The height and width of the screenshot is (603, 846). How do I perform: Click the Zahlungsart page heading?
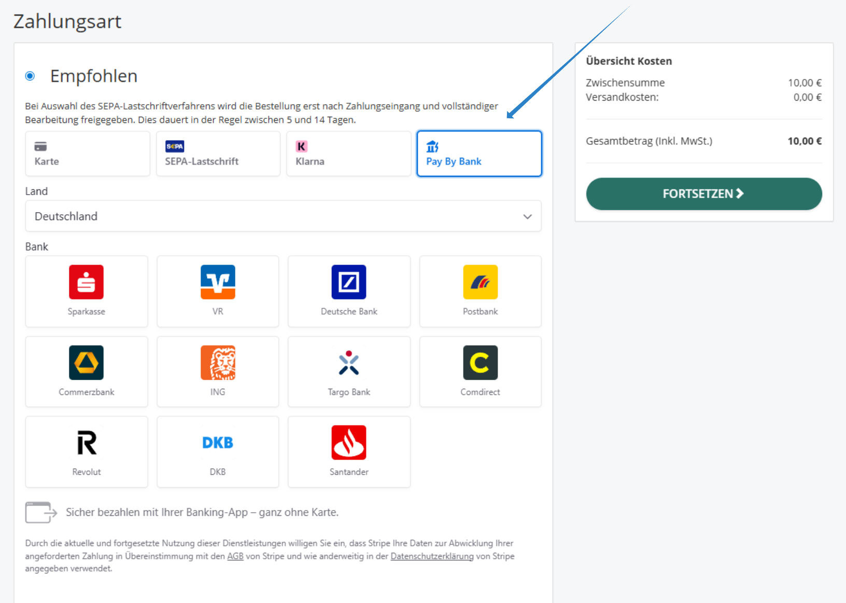click(x=67, y=22)
